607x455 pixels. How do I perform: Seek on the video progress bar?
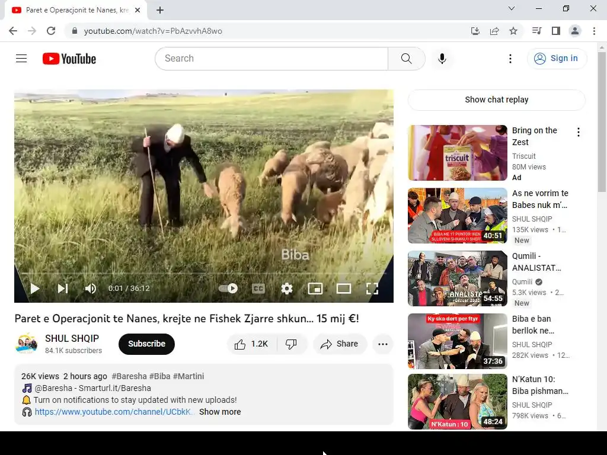204,273
